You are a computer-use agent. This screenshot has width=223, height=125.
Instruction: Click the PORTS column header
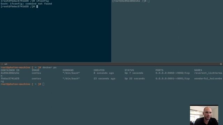tap(160, 70)
